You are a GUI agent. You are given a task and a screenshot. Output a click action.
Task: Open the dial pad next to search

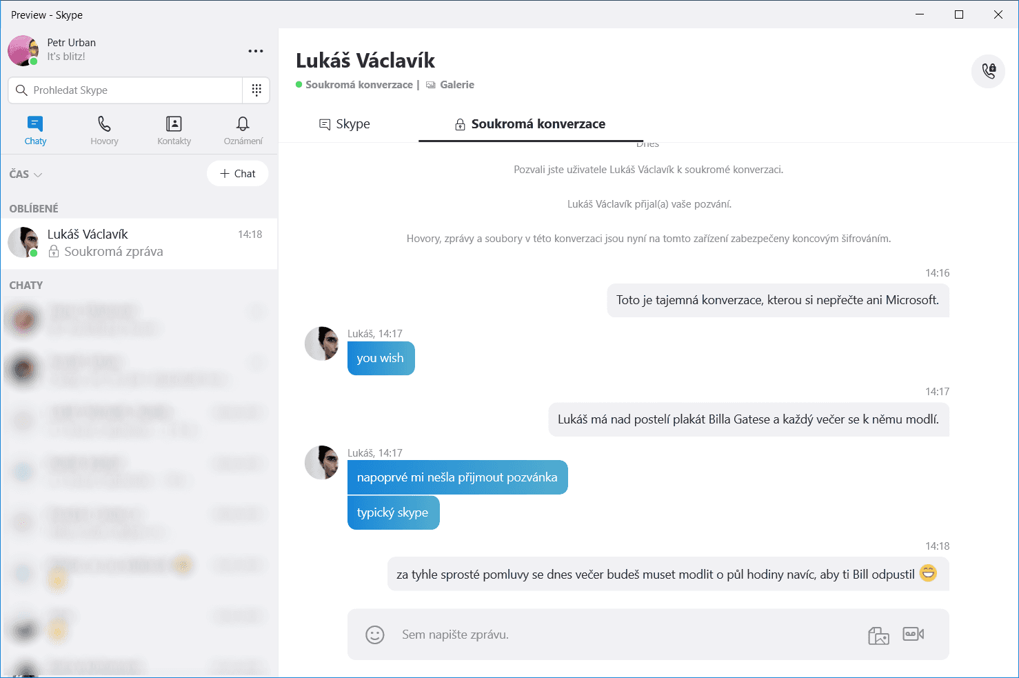256,90
